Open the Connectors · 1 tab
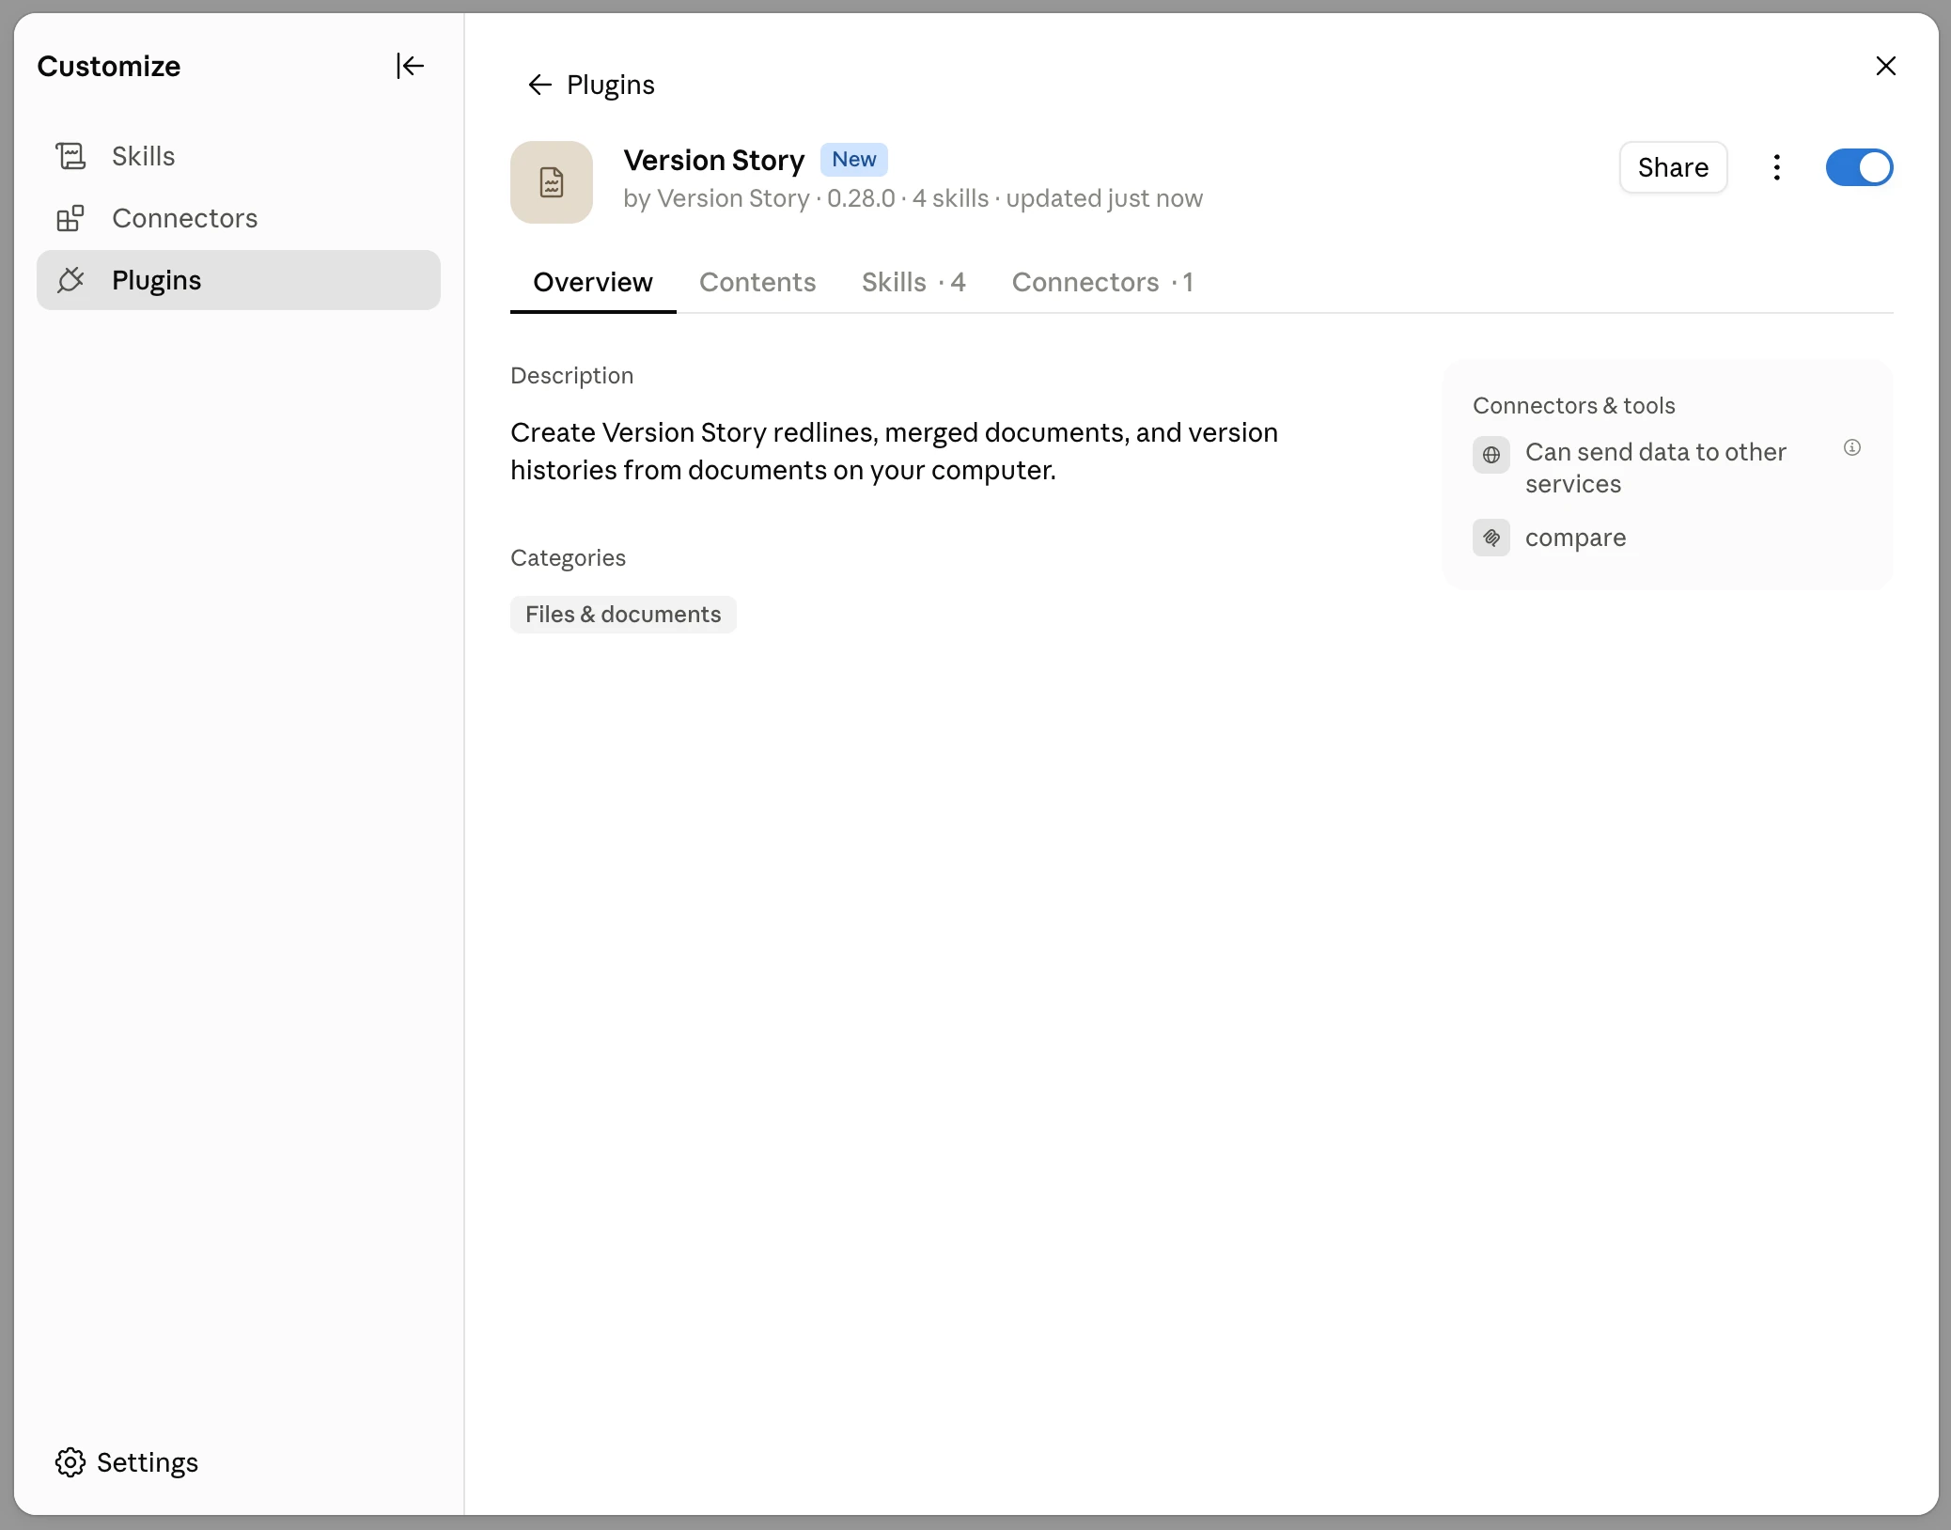This screenshot has width=1951, height=1530. 1102,282
